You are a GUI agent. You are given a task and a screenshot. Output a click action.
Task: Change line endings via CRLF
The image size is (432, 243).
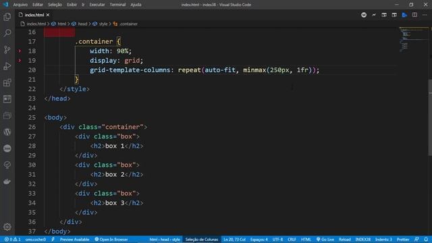pos(292,240)
